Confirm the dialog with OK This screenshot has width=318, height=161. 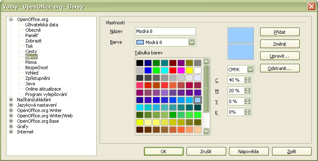tap(164, 152)
